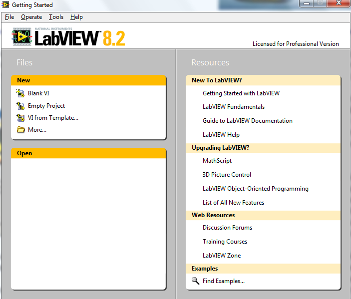Create a new Blank VI
The width and height of the screenshot is (351, 299).
coord(38,93)
